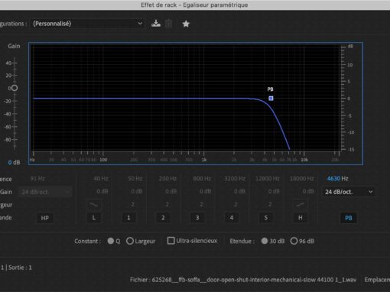Click the PB control point on the graph
Viewport: 390px width, 292px height.
[271, 99]
